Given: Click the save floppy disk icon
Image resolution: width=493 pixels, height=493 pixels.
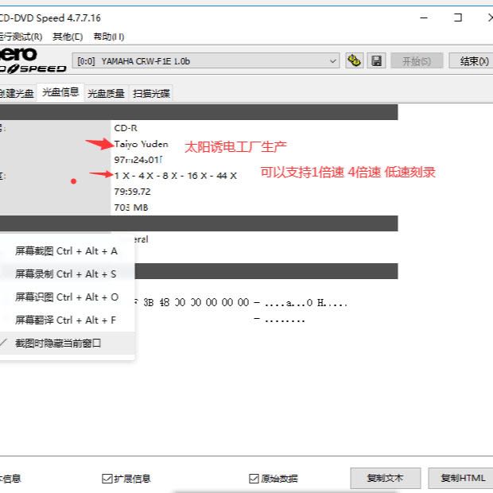Looking at the screenshot, I should point(376,60).
